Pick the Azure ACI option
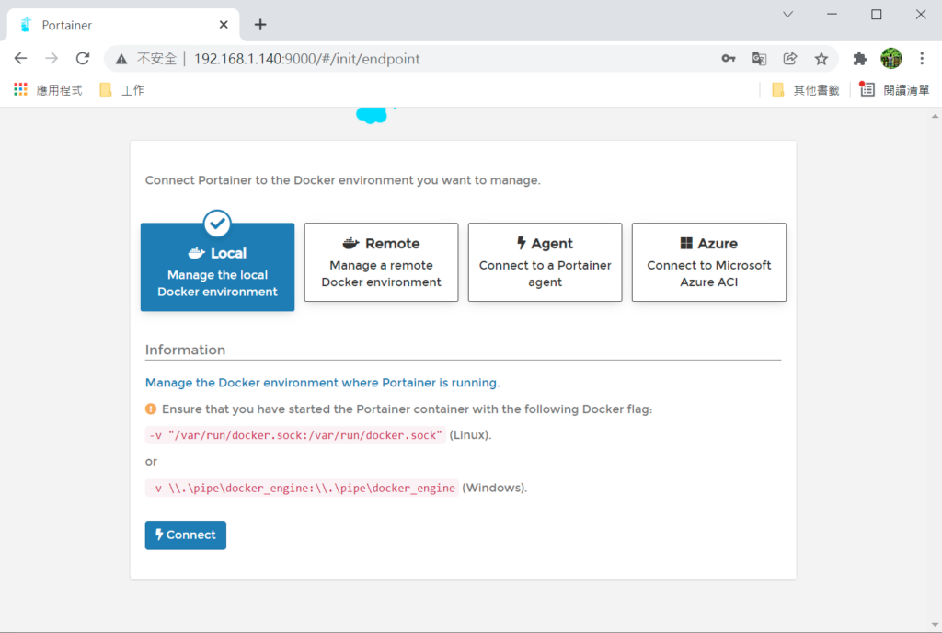Viewport: 942px width, 633px height. [708, 262]
